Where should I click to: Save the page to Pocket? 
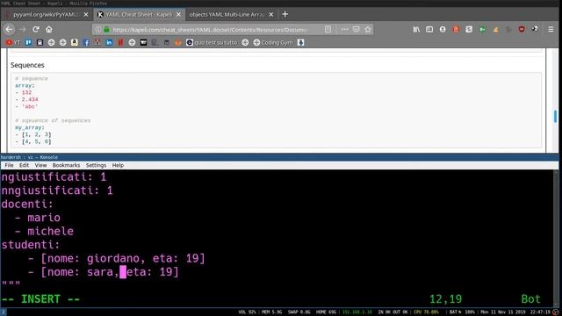pos(356,29)
